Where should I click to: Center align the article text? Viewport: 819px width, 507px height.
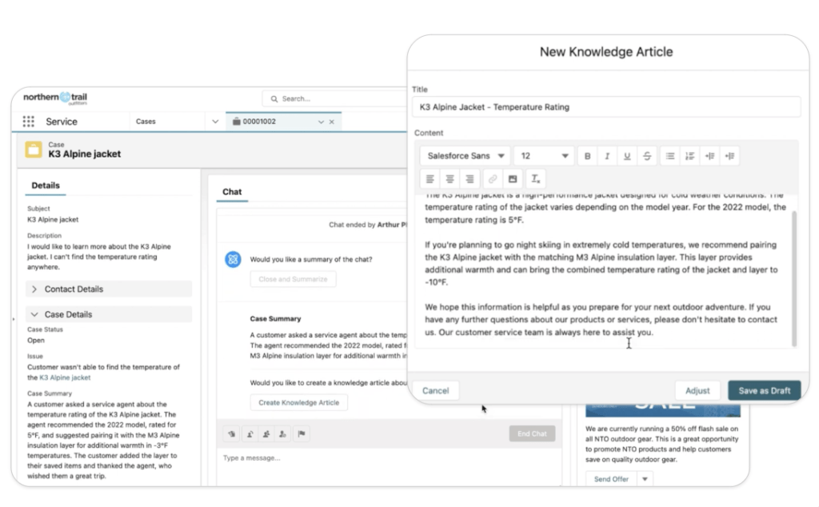(x=449, y=178)
